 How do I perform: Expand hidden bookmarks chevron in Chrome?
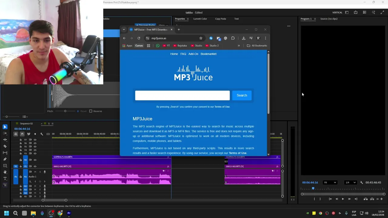(239, 46)
